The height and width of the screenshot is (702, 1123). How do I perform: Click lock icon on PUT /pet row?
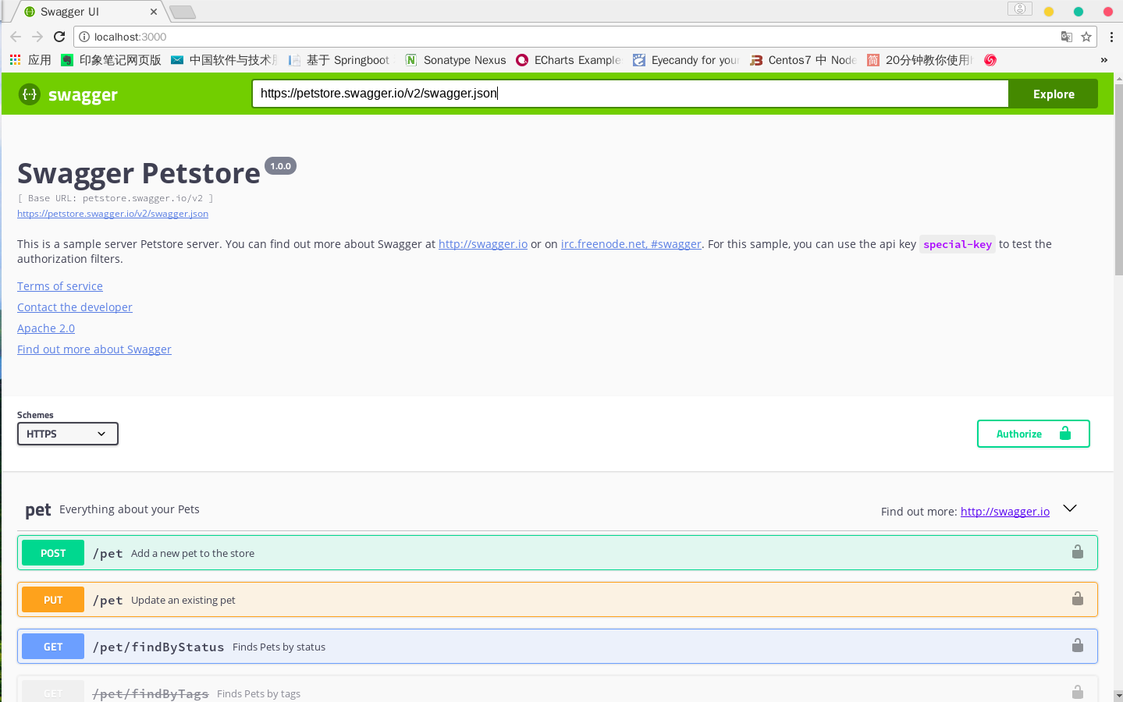point(1078,598)
